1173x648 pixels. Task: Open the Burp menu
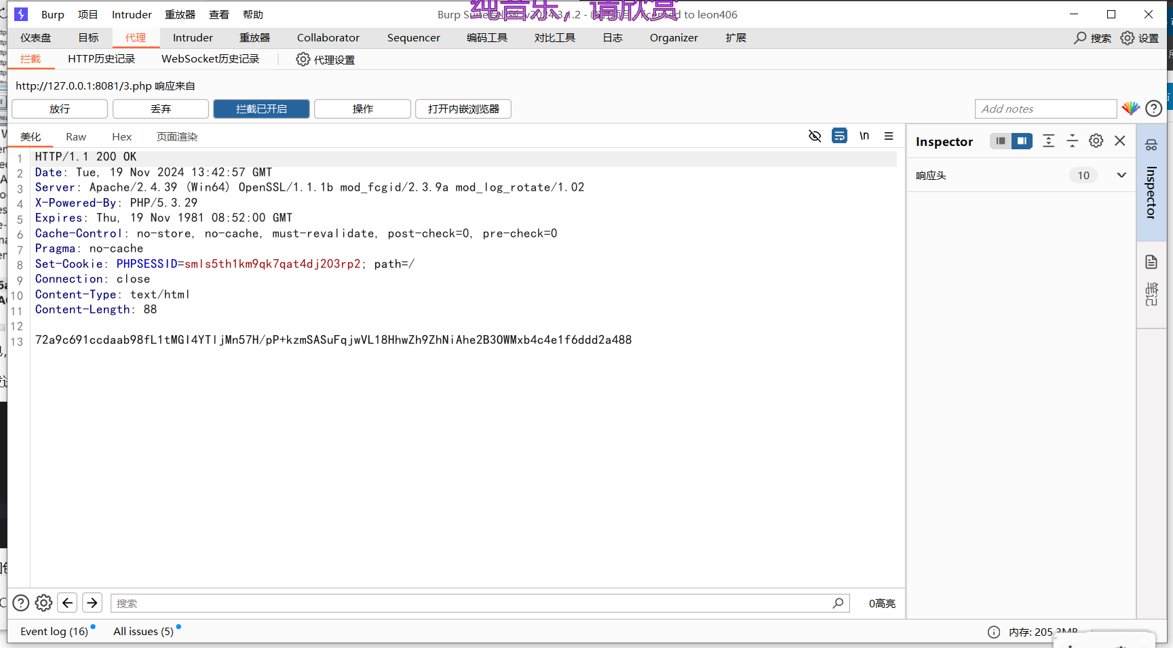coord(53,14)
